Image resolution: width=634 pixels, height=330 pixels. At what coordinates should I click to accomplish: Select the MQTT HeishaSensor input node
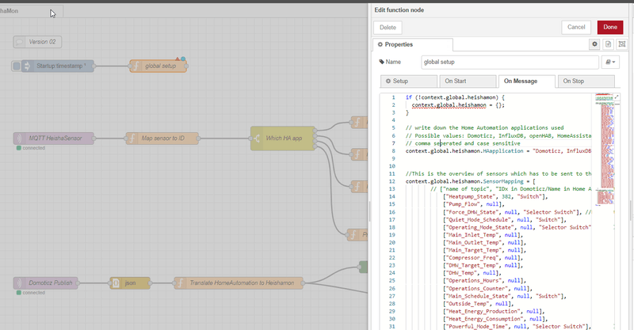52,138
